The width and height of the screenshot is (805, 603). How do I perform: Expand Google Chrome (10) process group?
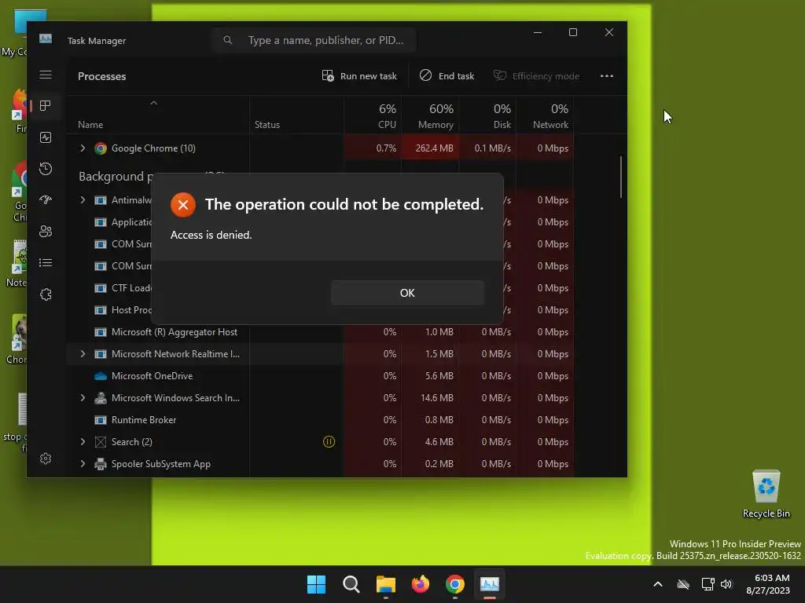[x=83, y=148]
